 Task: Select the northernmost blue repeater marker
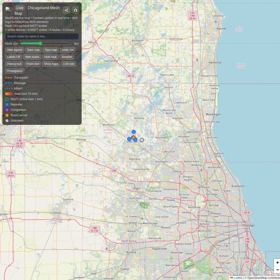click(x=134, y=132)
